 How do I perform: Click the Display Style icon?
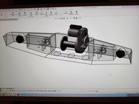[67, 18]
